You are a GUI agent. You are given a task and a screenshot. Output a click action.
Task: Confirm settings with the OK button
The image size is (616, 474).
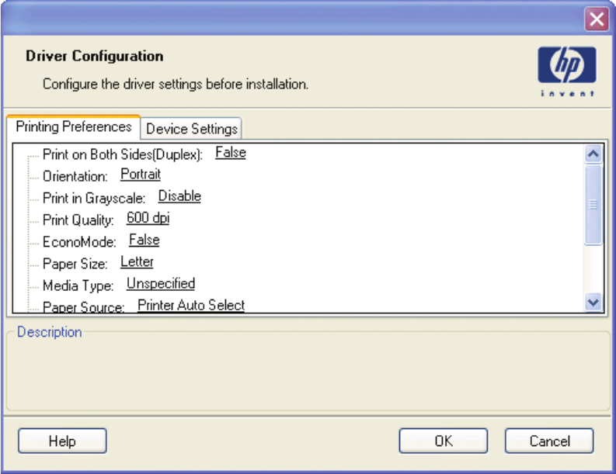point(444,441)
